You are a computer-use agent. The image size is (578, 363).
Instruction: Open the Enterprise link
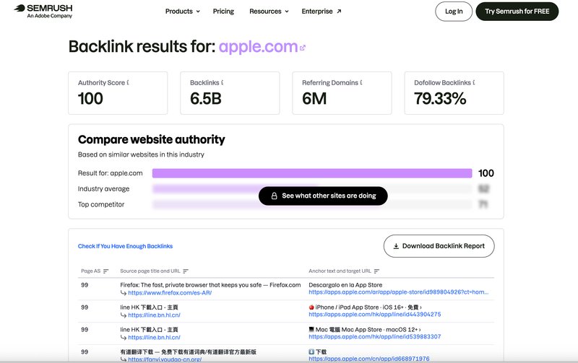321,12
